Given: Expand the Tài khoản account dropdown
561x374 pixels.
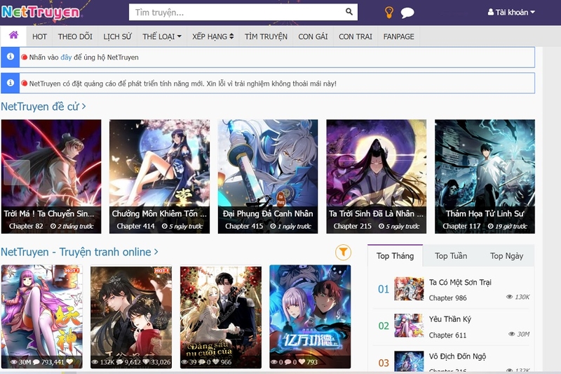Looking at the screenshot, I should pos(511,13).
